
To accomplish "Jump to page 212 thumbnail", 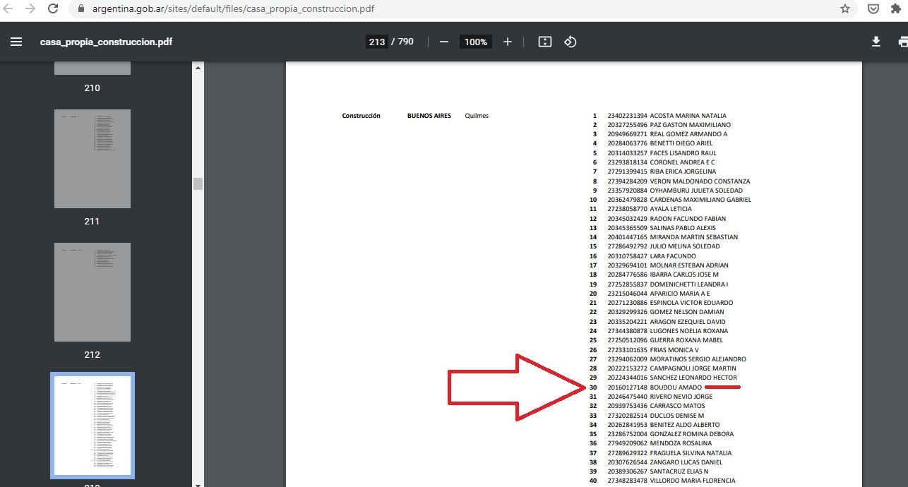I will coord(92,292).
